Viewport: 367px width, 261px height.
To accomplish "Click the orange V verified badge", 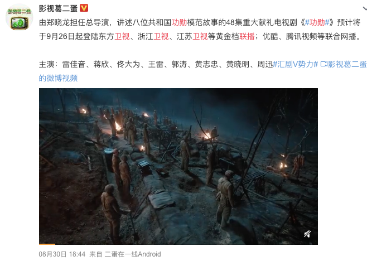I will pos(84,8).
